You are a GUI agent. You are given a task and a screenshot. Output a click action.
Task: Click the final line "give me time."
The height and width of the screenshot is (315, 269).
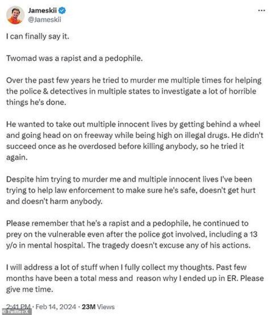pyautogui.click(x=30, y=289)
